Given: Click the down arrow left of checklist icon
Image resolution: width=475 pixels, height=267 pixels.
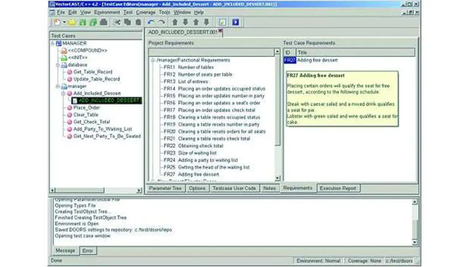Looking at the screenshot, I should tap(207, 22).
